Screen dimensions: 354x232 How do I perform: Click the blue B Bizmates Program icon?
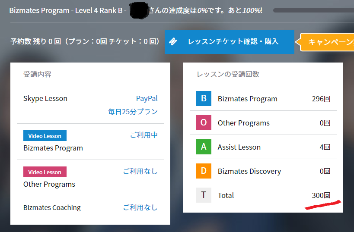coord(204,98)
